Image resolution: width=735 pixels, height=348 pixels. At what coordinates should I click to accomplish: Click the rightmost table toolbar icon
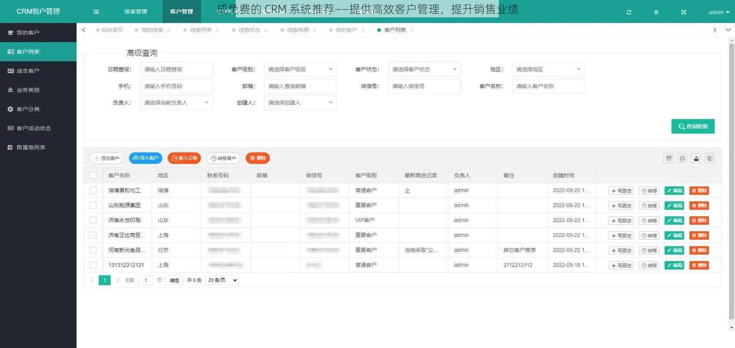[x=710, y=158]
